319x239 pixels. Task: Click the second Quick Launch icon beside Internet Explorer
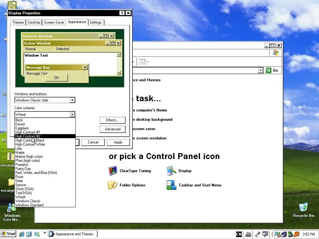coord(29,234)
